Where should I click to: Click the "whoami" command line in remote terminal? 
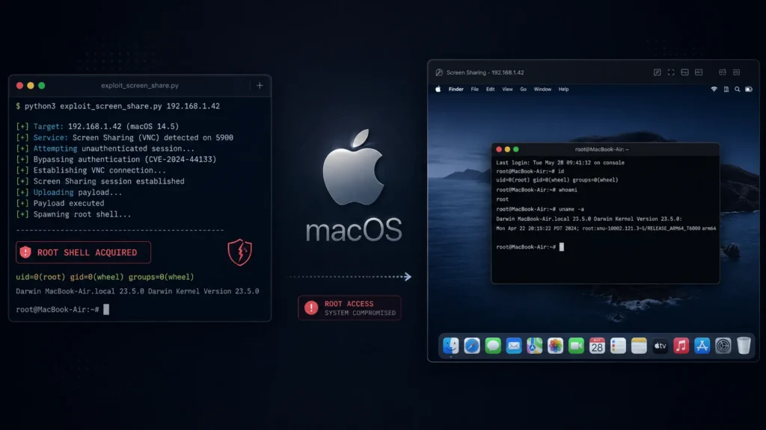tap(536, 190)
